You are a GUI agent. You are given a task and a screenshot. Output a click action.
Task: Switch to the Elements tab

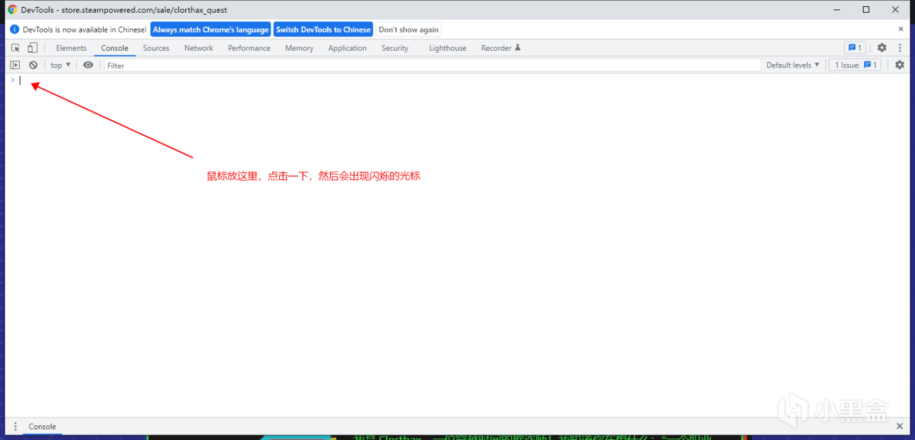[x=71, y=48]
